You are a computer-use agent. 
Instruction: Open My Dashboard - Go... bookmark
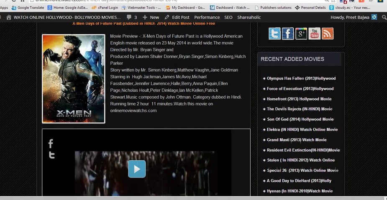[x=185, y=7]
